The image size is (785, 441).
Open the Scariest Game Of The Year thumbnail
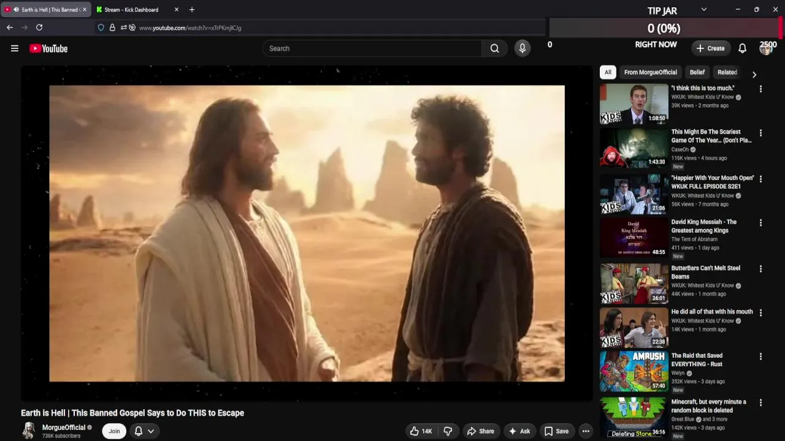(634, 148)
